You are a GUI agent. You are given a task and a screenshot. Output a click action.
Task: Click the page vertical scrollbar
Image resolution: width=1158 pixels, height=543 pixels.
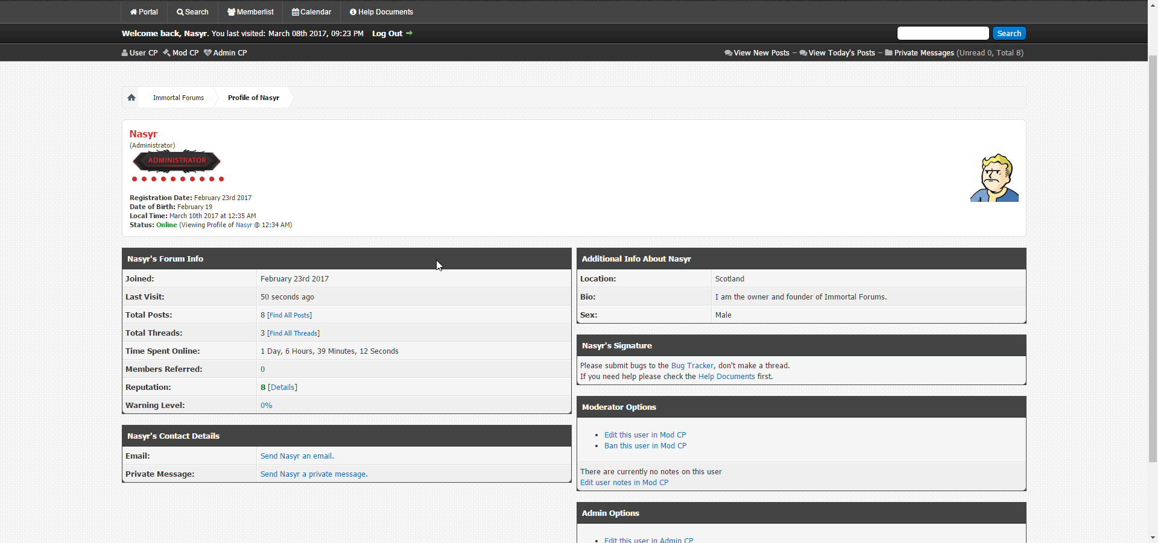[1153, 259]
